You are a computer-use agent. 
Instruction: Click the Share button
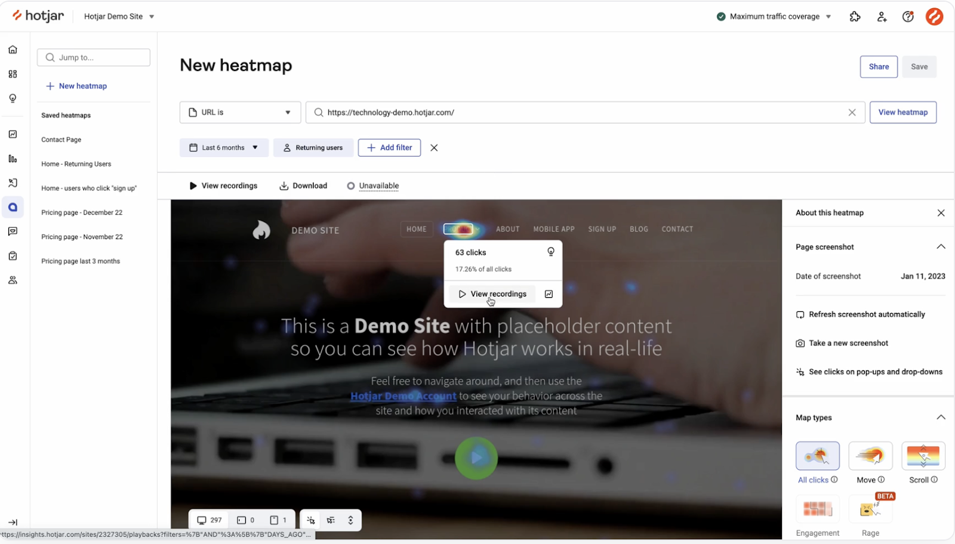coord(879,67)
